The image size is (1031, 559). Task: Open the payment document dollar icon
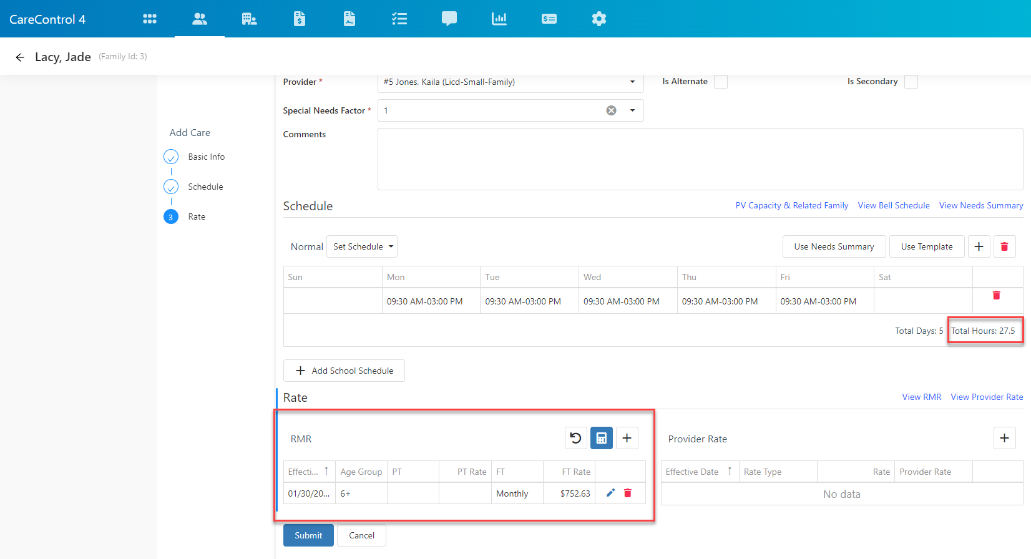pos(300,19)
